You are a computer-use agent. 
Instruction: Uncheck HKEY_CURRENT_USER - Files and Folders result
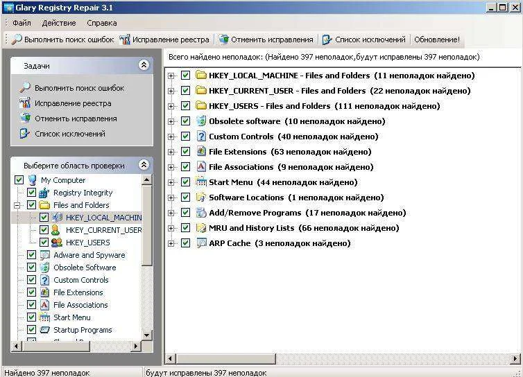point(185,90)
